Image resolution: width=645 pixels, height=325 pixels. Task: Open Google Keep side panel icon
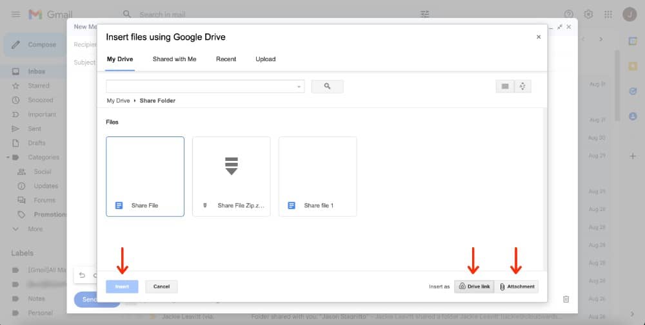(x=633, y=66)
